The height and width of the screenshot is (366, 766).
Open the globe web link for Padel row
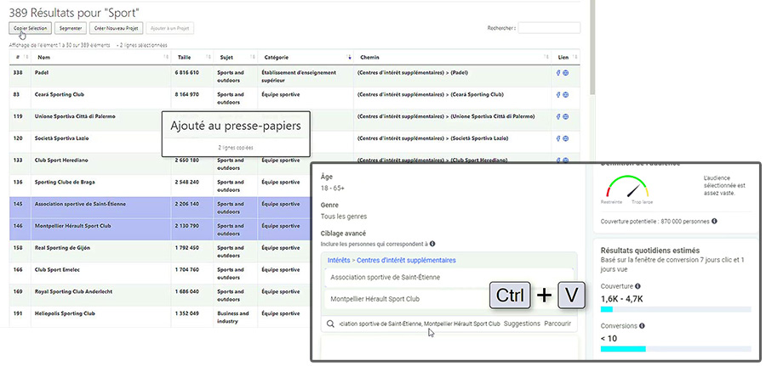tap(565, 73)
